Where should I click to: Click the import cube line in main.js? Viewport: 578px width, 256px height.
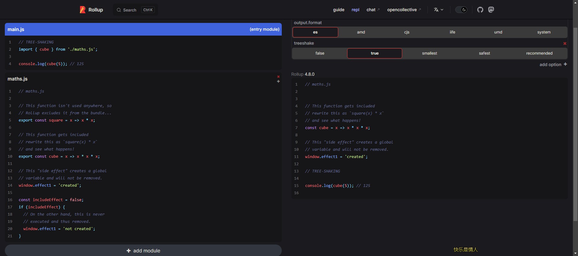click(x=58, y=49)
